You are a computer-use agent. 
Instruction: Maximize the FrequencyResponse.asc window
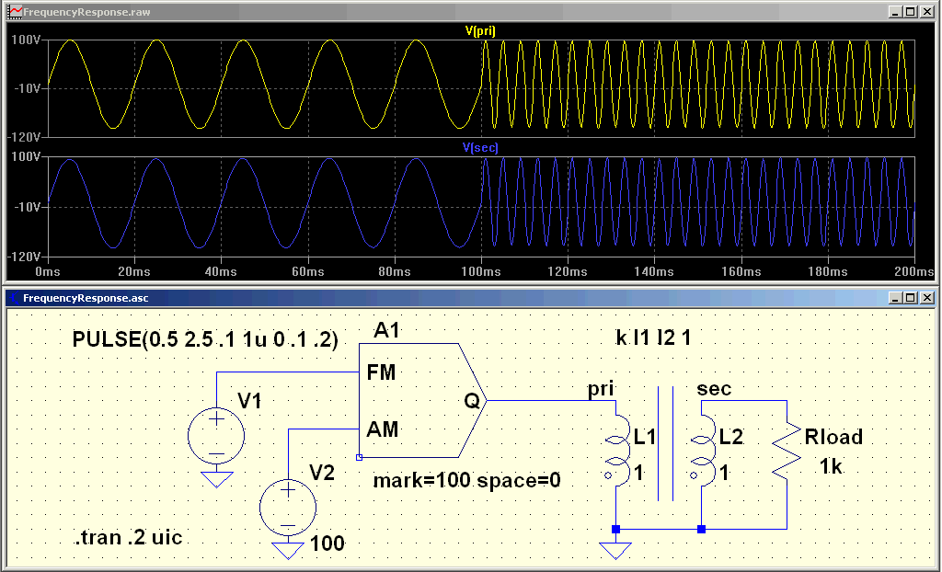tap(911, 297)
